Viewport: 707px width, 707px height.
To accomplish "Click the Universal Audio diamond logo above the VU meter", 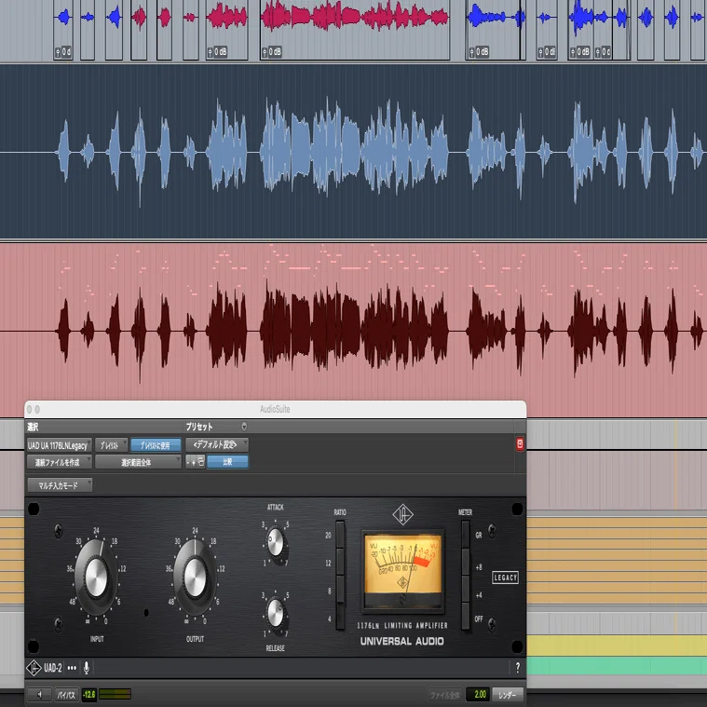I will [402, 514].
